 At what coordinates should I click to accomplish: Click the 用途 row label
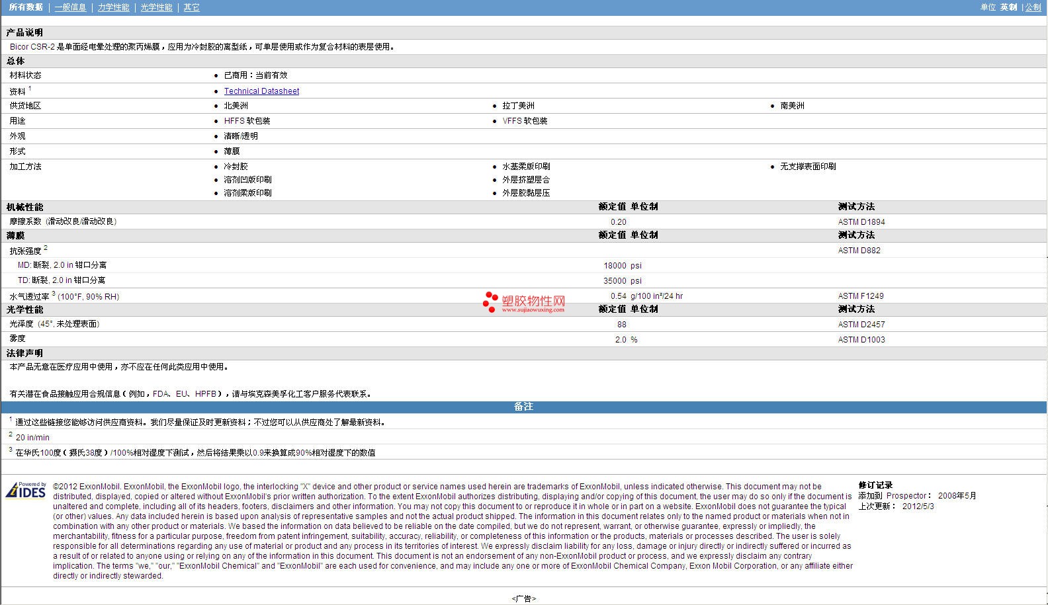tap(17, 121)
